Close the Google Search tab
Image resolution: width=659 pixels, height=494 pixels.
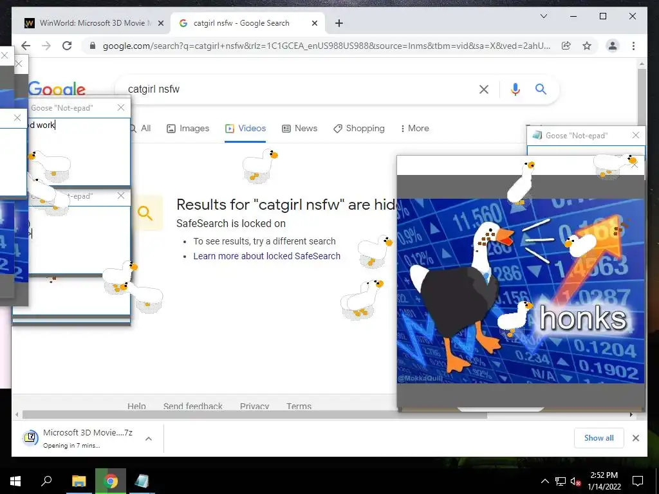pyautogui.click(x=314, y=23)
